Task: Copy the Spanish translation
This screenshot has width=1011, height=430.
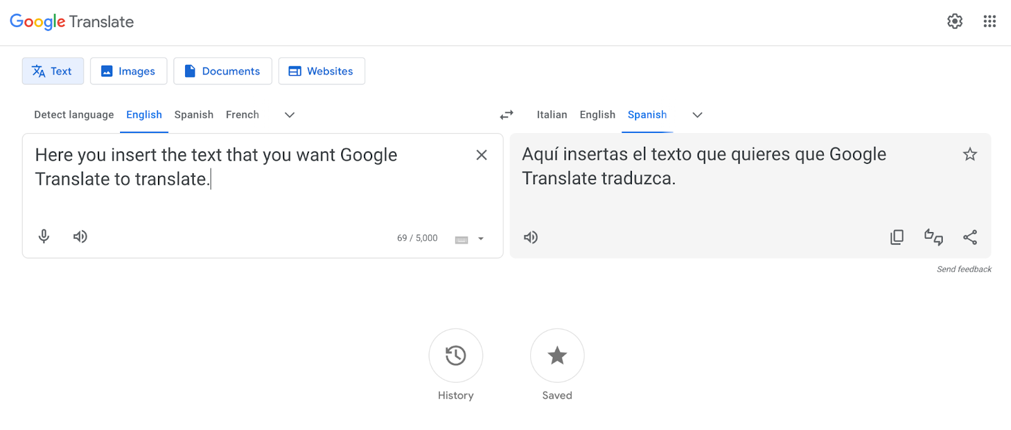Action: (896, 236)
